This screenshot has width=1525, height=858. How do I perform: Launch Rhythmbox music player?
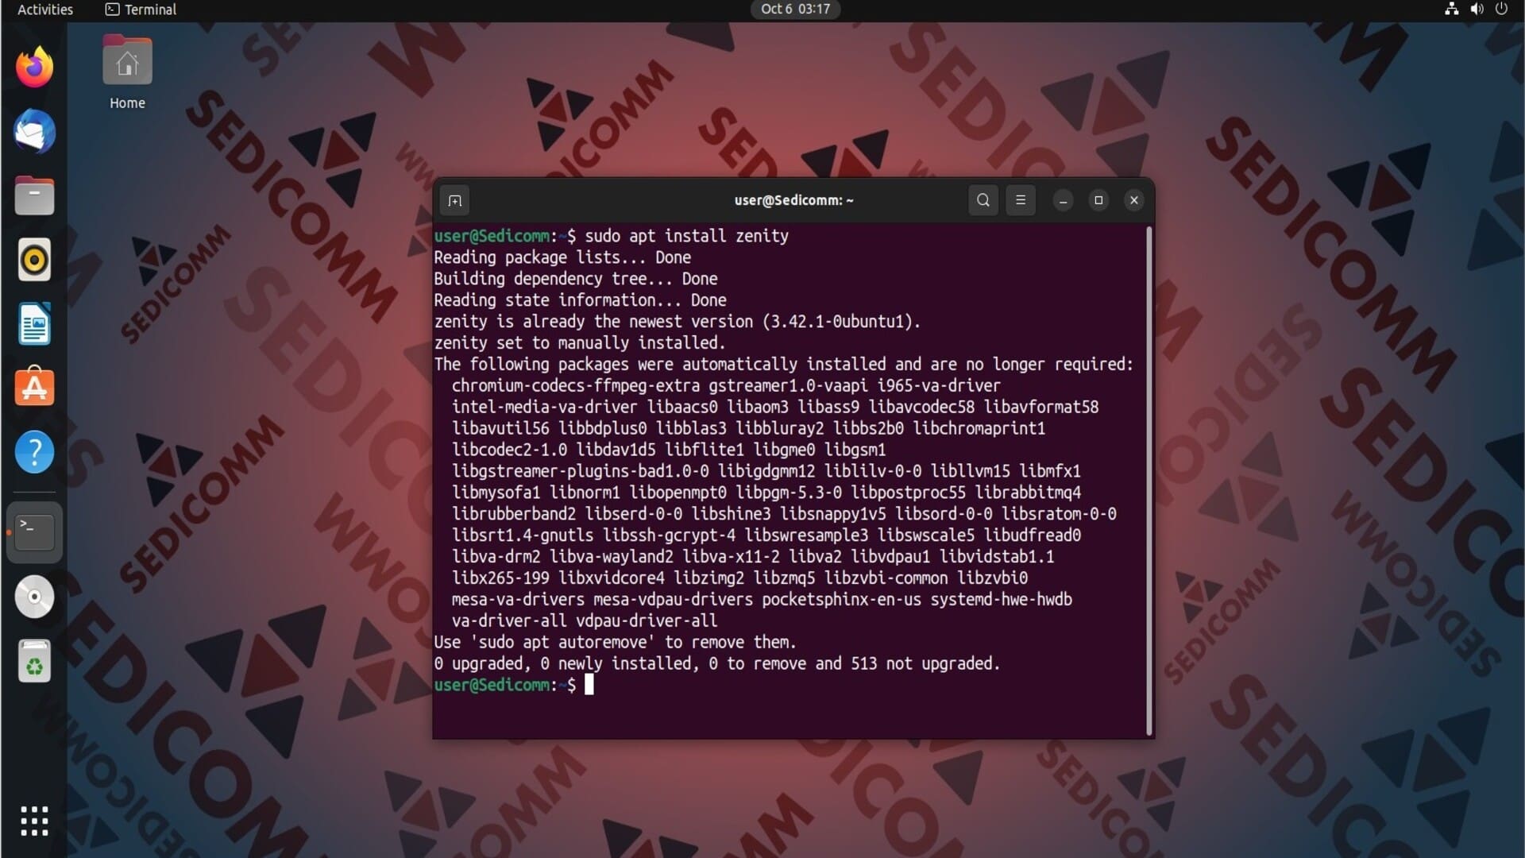tap(34, 260)
